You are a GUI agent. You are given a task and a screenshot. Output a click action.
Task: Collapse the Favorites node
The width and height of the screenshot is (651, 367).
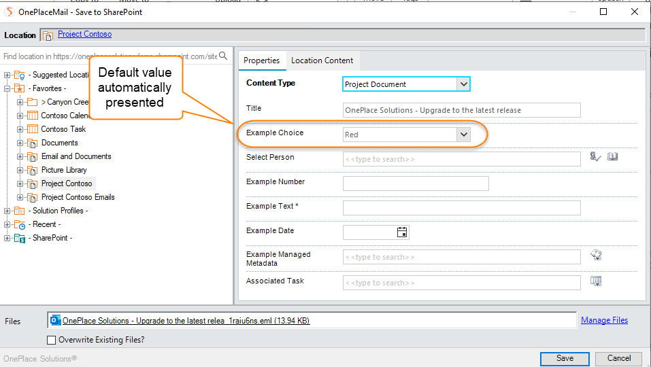7,88
